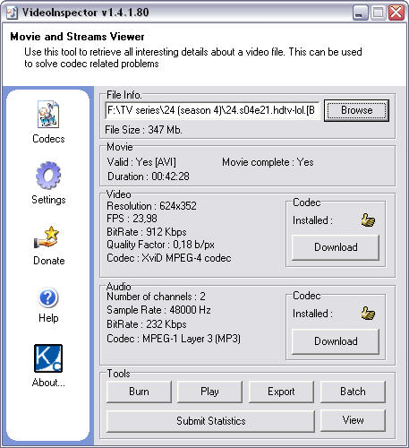Viewport: 409px width, 448px height.
Task: Click the 'Quality Factor : 0,18 b/px' text
Action: [160, 245]
